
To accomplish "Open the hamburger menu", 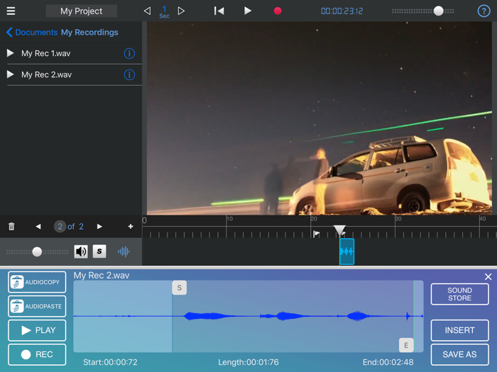I will coord(11,11).
